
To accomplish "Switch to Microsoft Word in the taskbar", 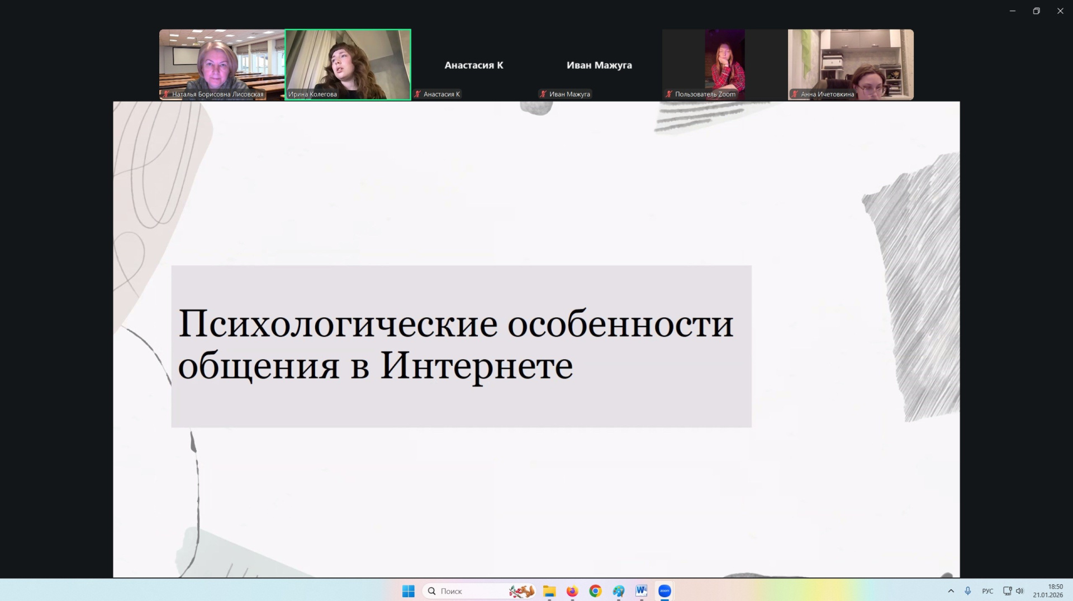I will (x=641, y=591).
